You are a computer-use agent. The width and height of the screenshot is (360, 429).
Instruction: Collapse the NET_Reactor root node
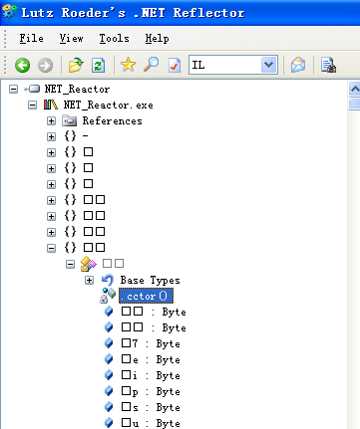tap(13, 89)
